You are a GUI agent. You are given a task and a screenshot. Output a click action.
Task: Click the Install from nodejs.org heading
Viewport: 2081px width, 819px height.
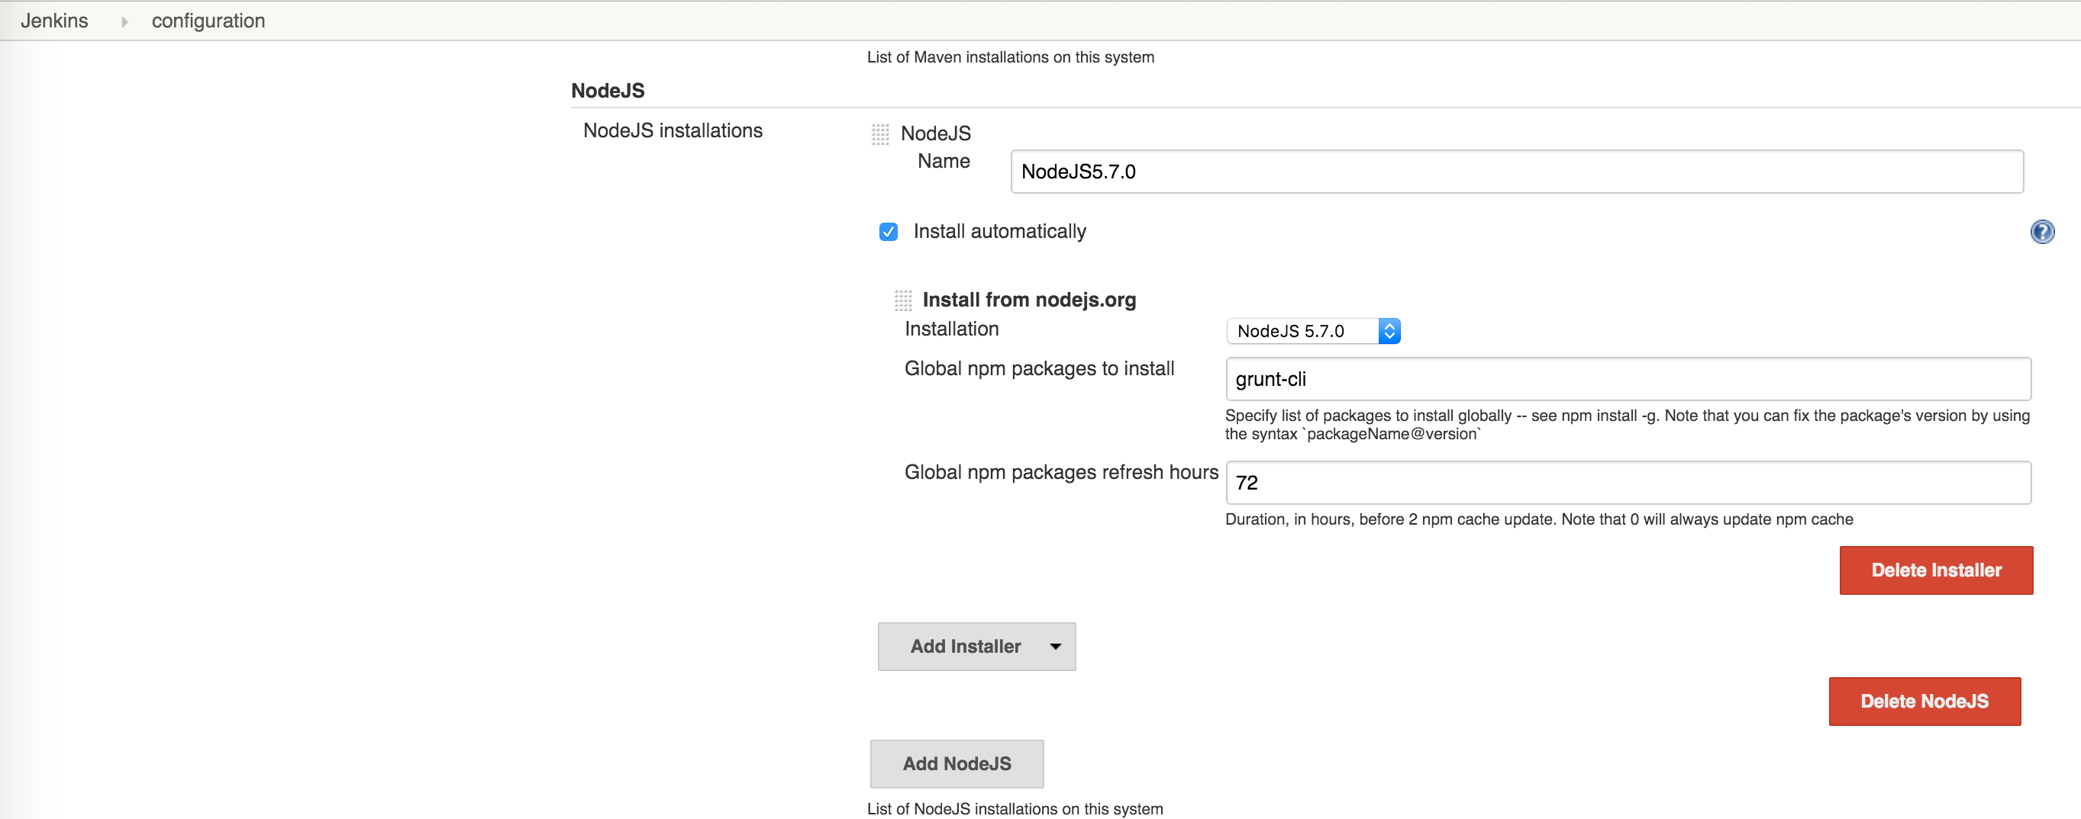1028,300
